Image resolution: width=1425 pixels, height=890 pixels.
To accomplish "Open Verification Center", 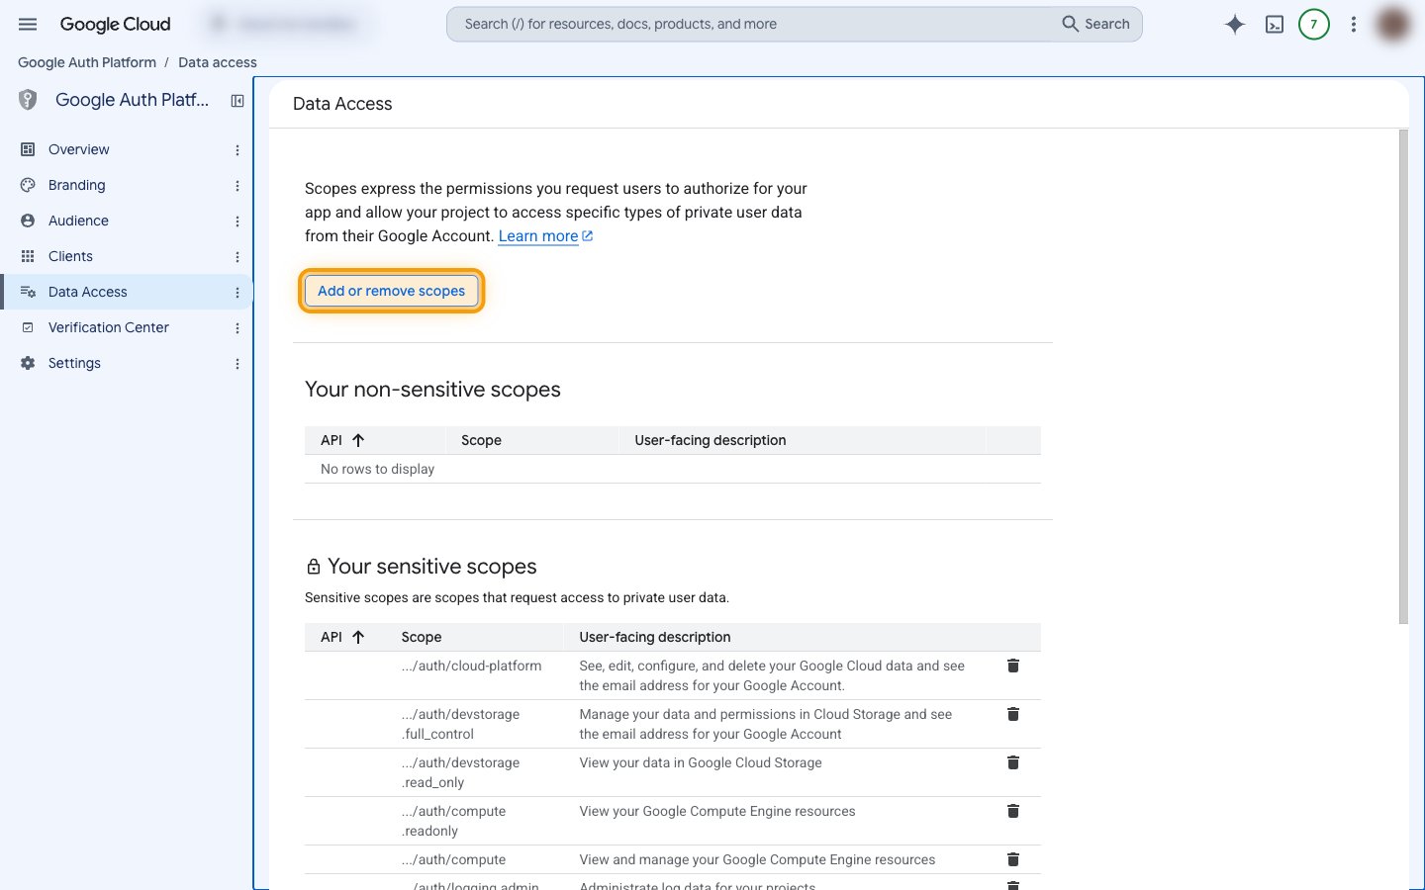I will click(x=109, y=327).
